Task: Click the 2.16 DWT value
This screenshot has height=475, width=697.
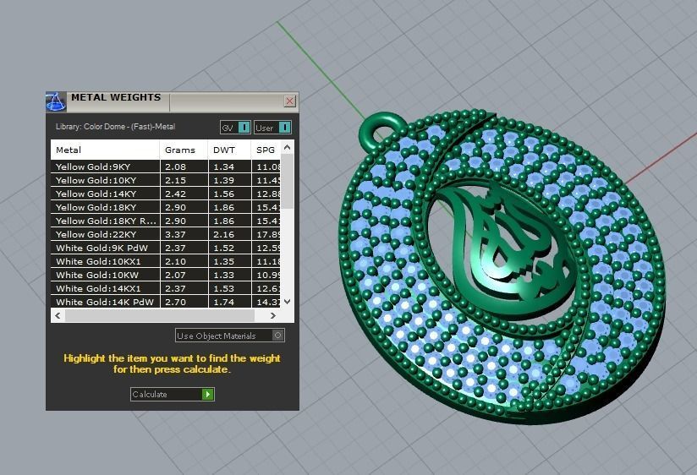Action: 223,234
